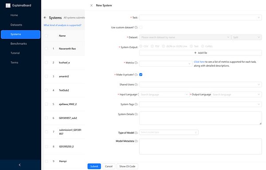The image size is (266, 170).
Task: Uncheck the Make it private checkbox
Action: 141,75
